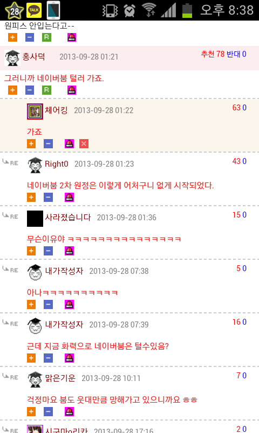Tap 사라졌습니다's black avatar image
Image resolution: width=259 pixels, height=433 pixels.
point(35,219)
